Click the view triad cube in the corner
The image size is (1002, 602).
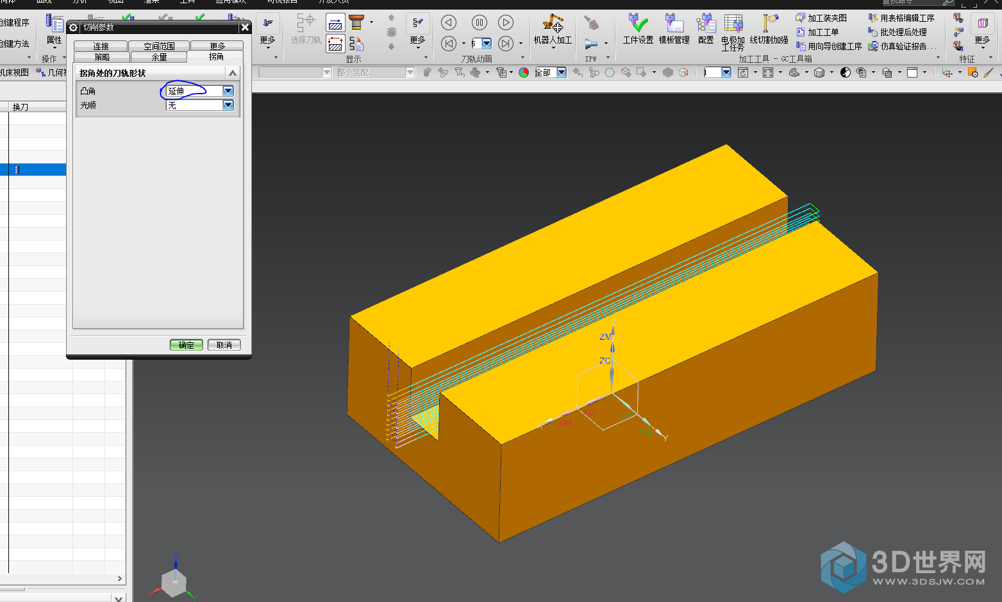point(174,582)
